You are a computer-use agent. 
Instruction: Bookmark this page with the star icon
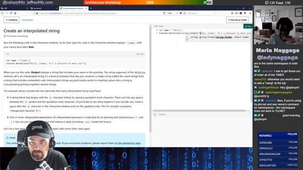coord(185,13)
